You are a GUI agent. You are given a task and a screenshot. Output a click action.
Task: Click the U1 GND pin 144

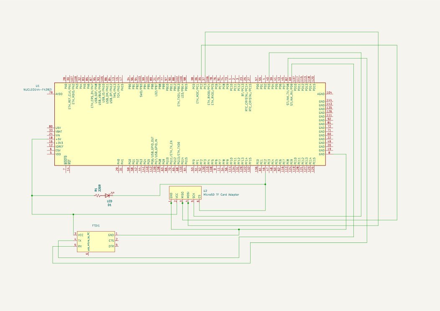pos(329,101)
